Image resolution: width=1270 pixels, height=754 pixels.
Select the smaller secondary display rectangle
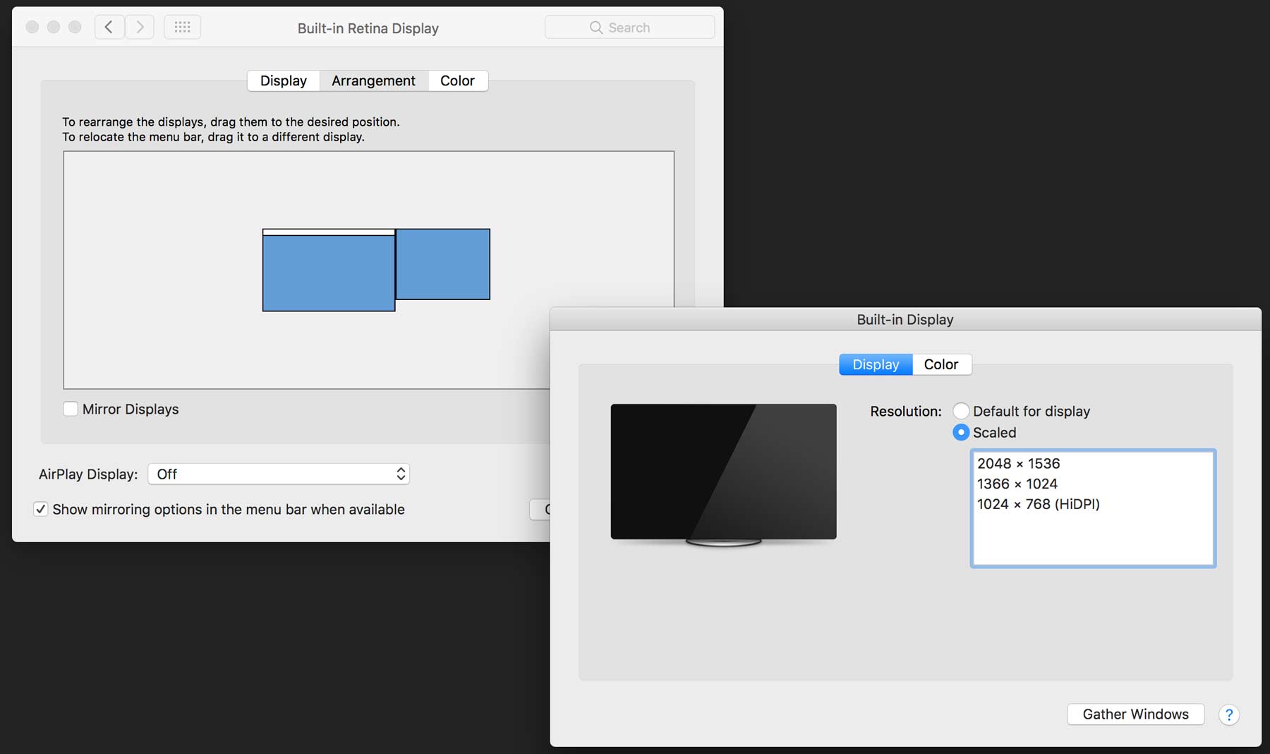(x=443, y=264)
